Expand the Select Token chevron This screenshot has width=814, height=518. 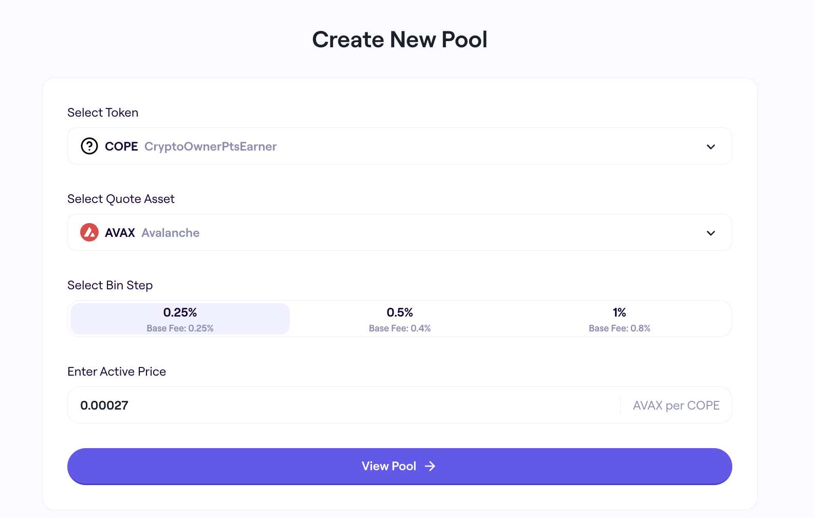point(711,146)
